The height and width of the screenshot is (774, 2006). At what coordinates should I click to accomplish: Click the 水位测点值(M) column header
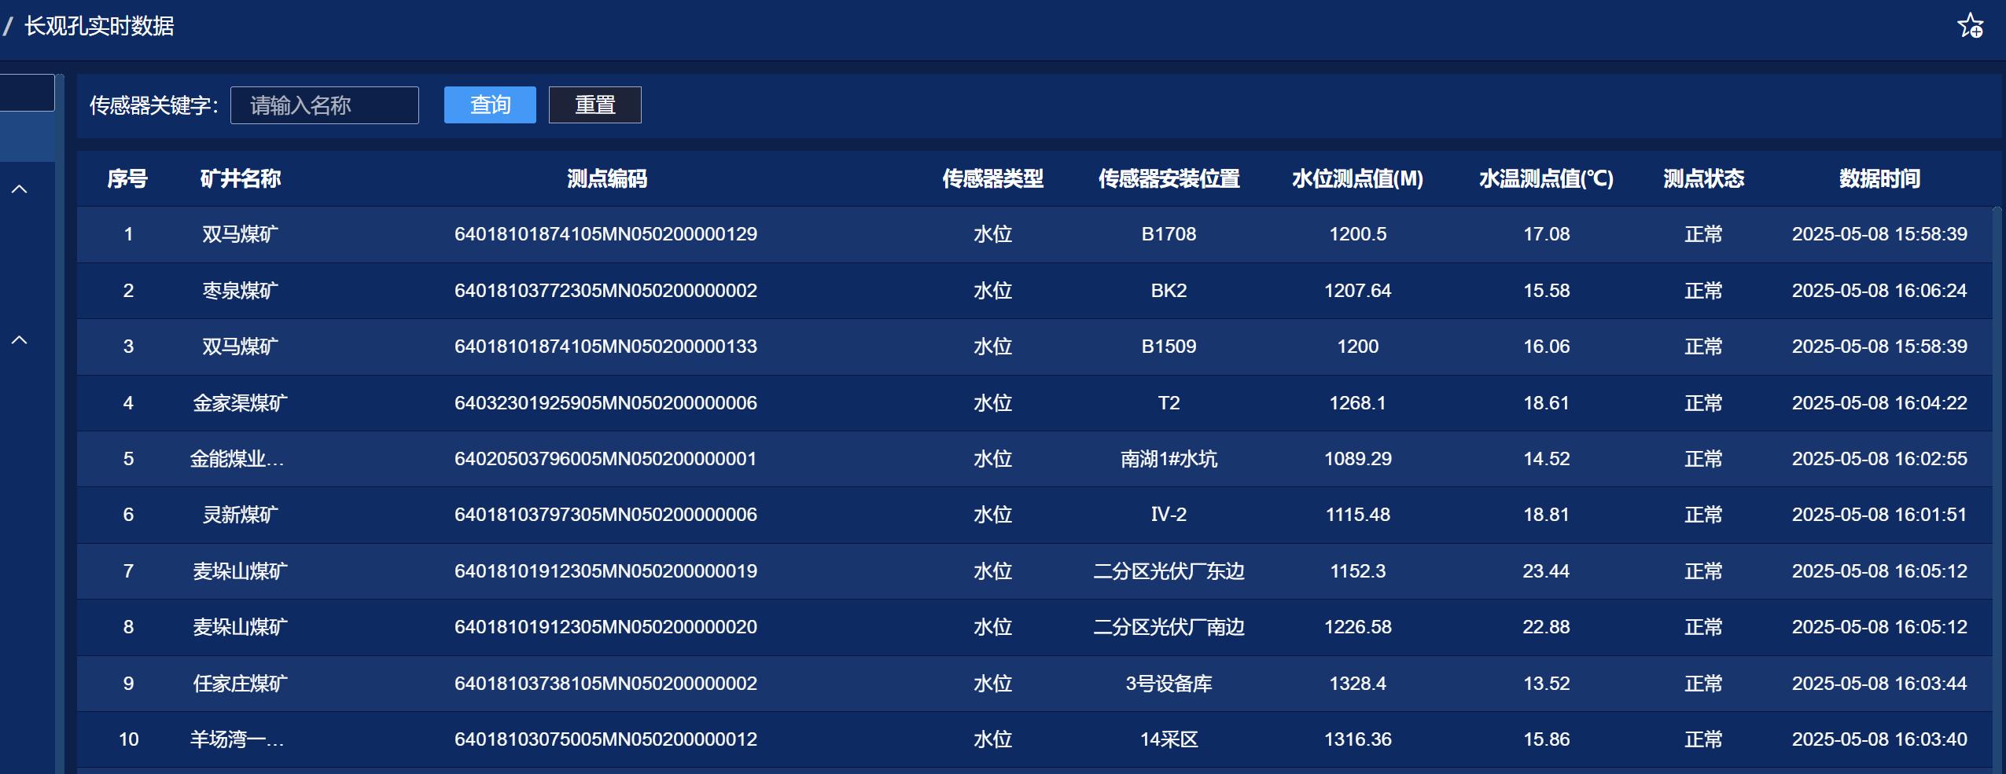point(1358,179)
